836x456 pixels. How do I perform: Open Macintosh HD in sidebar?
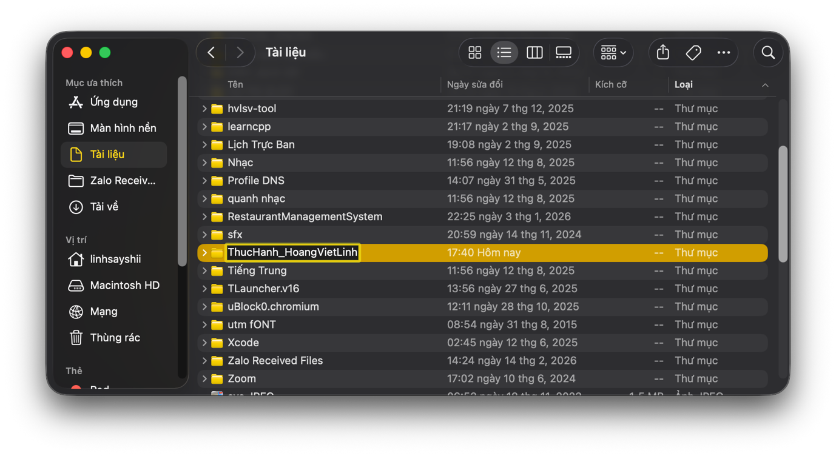click(114, 285)
